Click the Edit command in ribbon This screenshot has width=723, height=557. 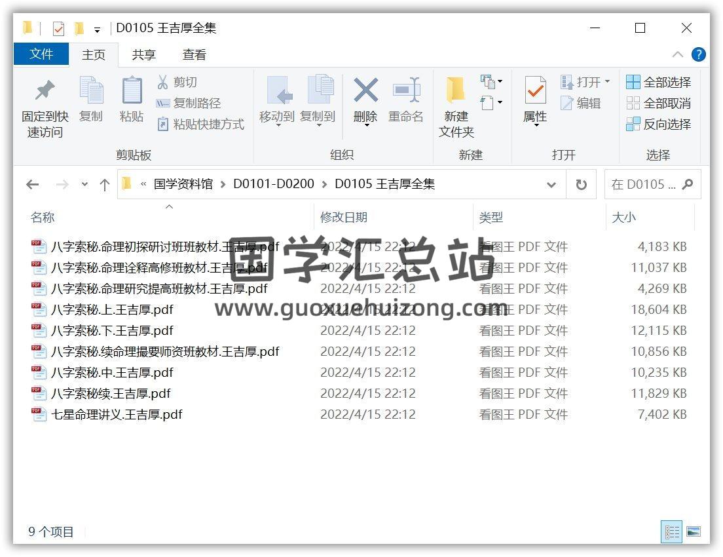point(580,103)
